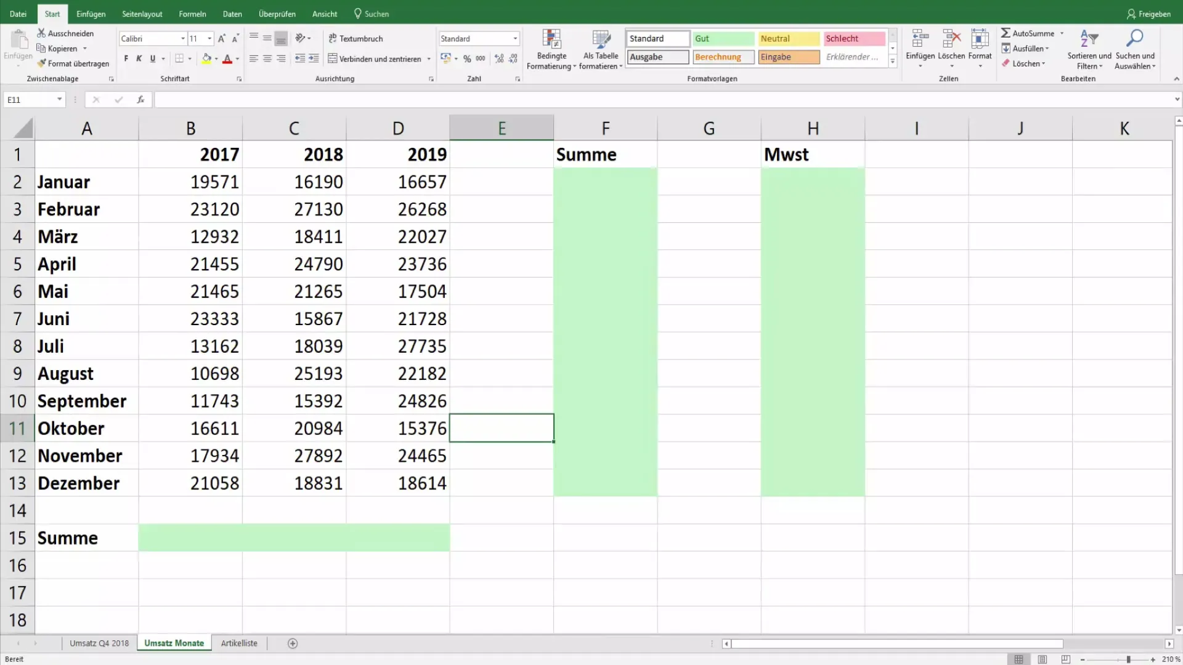Expand Verbinden und zentrieren dropdown arrow
The image size is (1183, 665).
(x=429, y=59)
